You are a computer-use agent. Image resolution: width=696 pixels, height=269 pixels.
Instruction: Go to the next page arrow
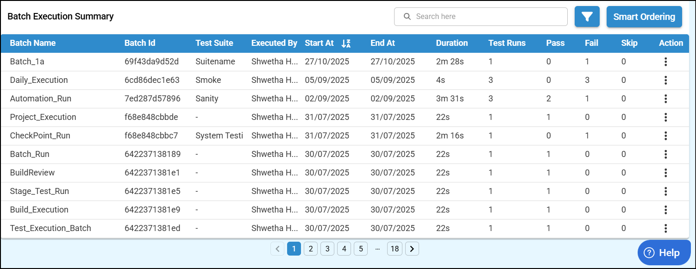click(x=412, y=249)
